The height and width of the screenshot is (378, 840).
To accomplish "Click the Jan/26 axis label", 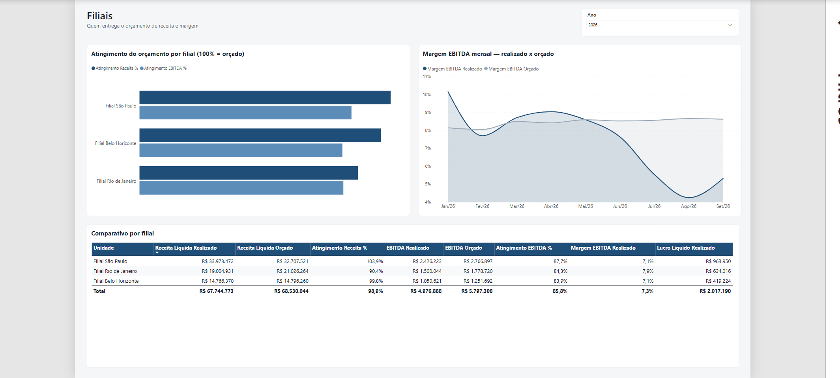I will (448, 206).
